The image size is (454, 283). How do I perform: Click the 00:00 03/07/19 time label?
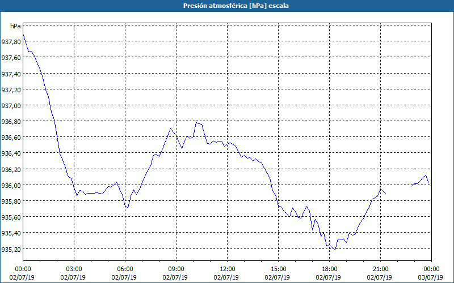431,273
